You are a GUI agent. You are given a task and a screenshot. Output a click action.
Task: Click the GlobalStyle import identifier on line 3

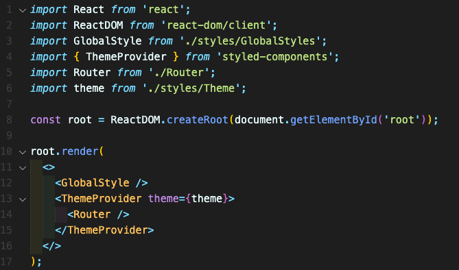pyautogui.click(x=108, y=41)
